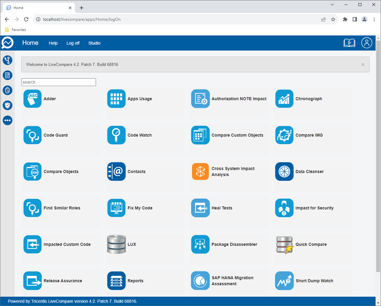381x306 pixels.
Task: Click the shield checkmark sidebar icon
Action: pos(8,105)
